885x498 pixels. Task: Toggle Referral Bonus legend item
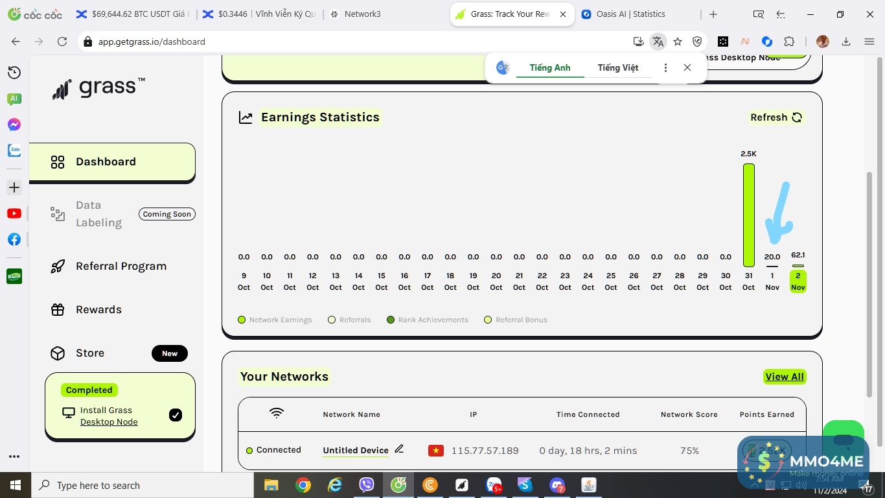coord(516,320)
